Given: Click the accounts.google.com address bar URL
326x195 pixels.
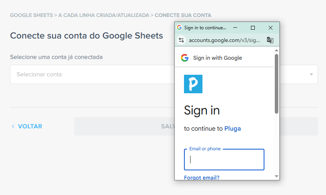Looking at the screenshot, I should tap(224, 40).
